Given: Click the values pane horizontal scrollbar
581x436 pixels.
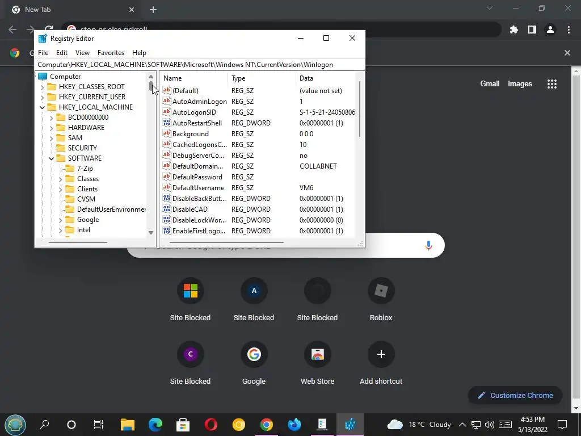Looking at the screenshot, I should click(226, 242).
